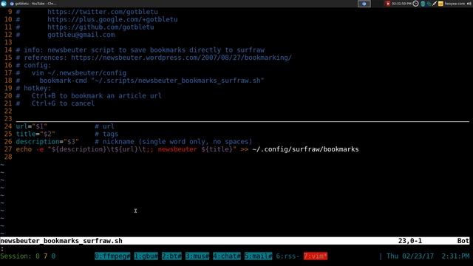Screen dimensions: 473x266
Task: Open the newsbeuter.wordpress.com bookmarking reference URL
Action: [182, 58]
